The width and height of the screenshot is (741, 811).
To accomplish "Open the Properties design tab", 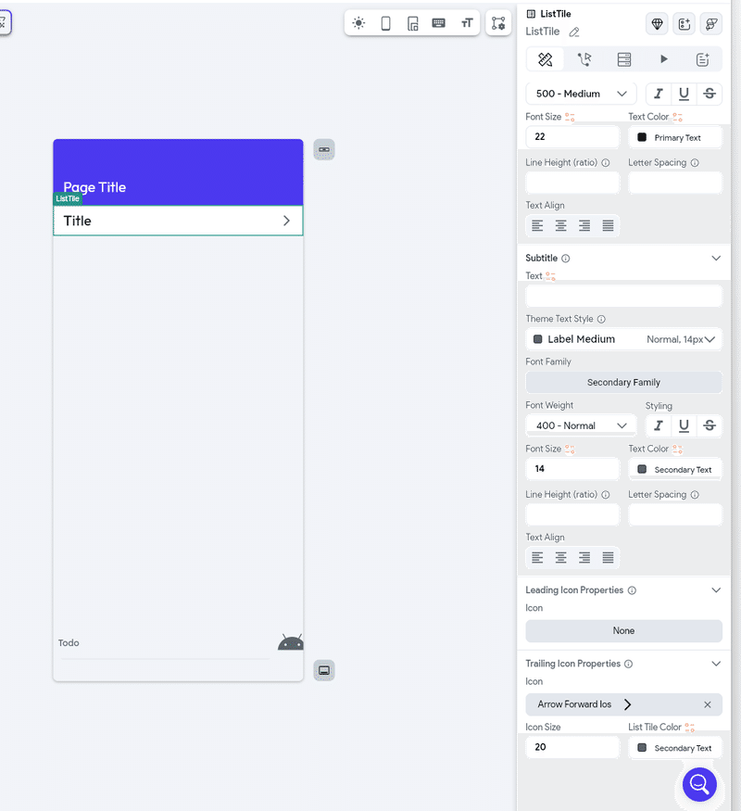I will 546,59.
